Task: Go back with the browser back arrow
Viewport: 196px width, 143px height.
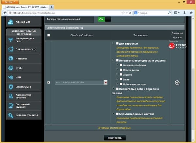Action: pyautogui.click(x=5, y=13)
